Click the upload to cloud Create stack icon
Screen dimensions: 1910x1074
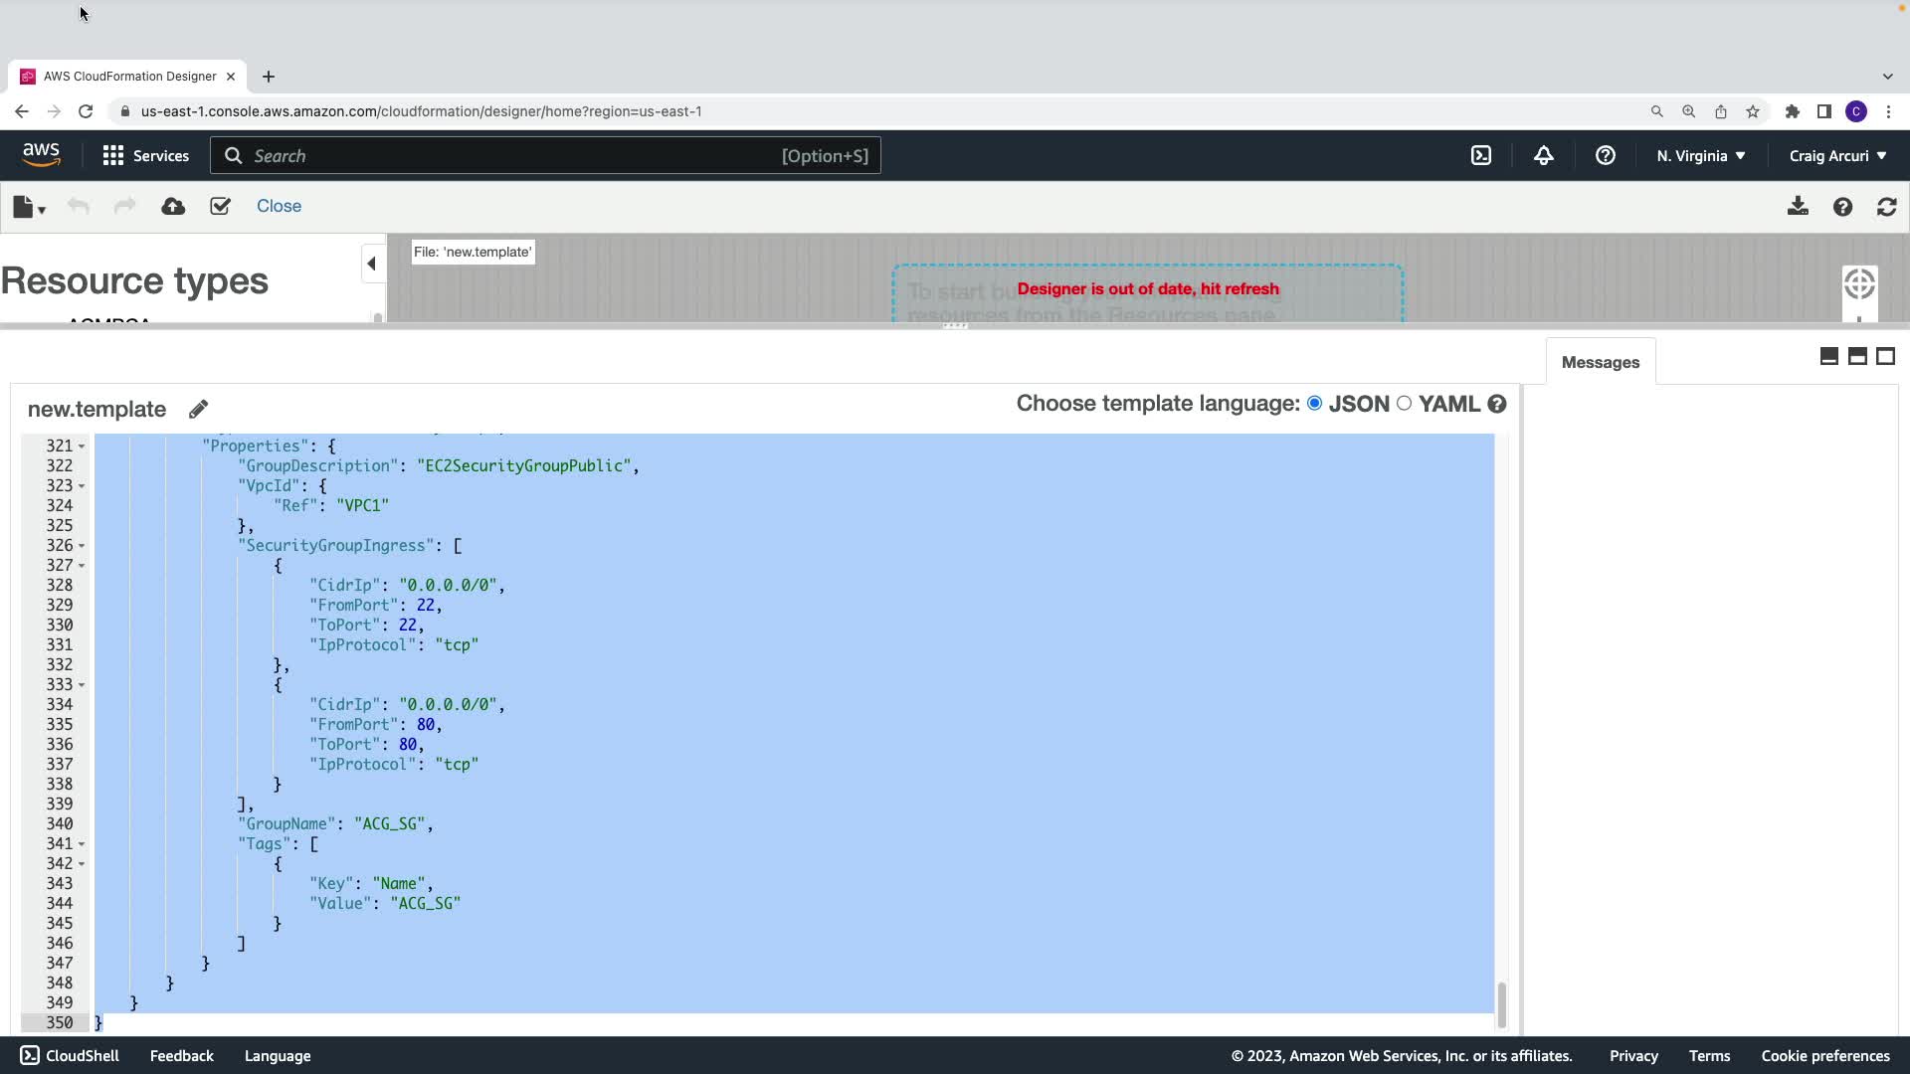[173, 206]
